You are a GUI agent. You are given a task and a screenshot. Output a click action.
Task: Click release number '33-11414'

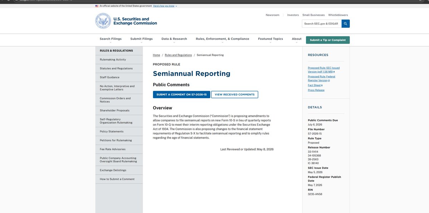coord(313,152)
